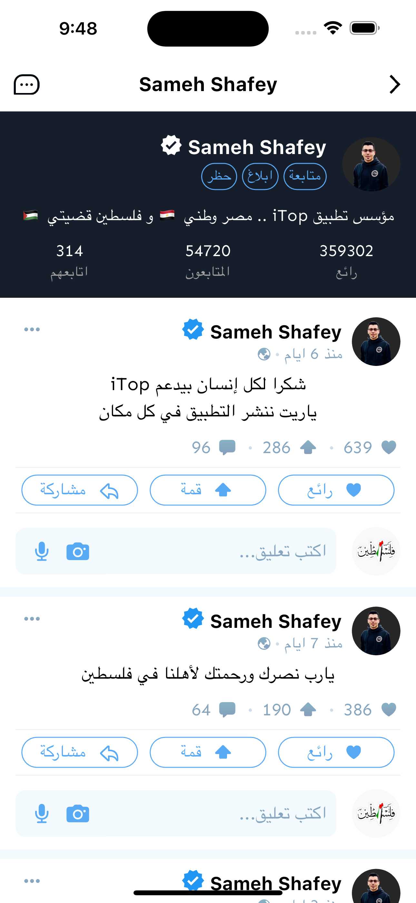
Task: Report user with ابلاغ button
Action: point(260,176)
